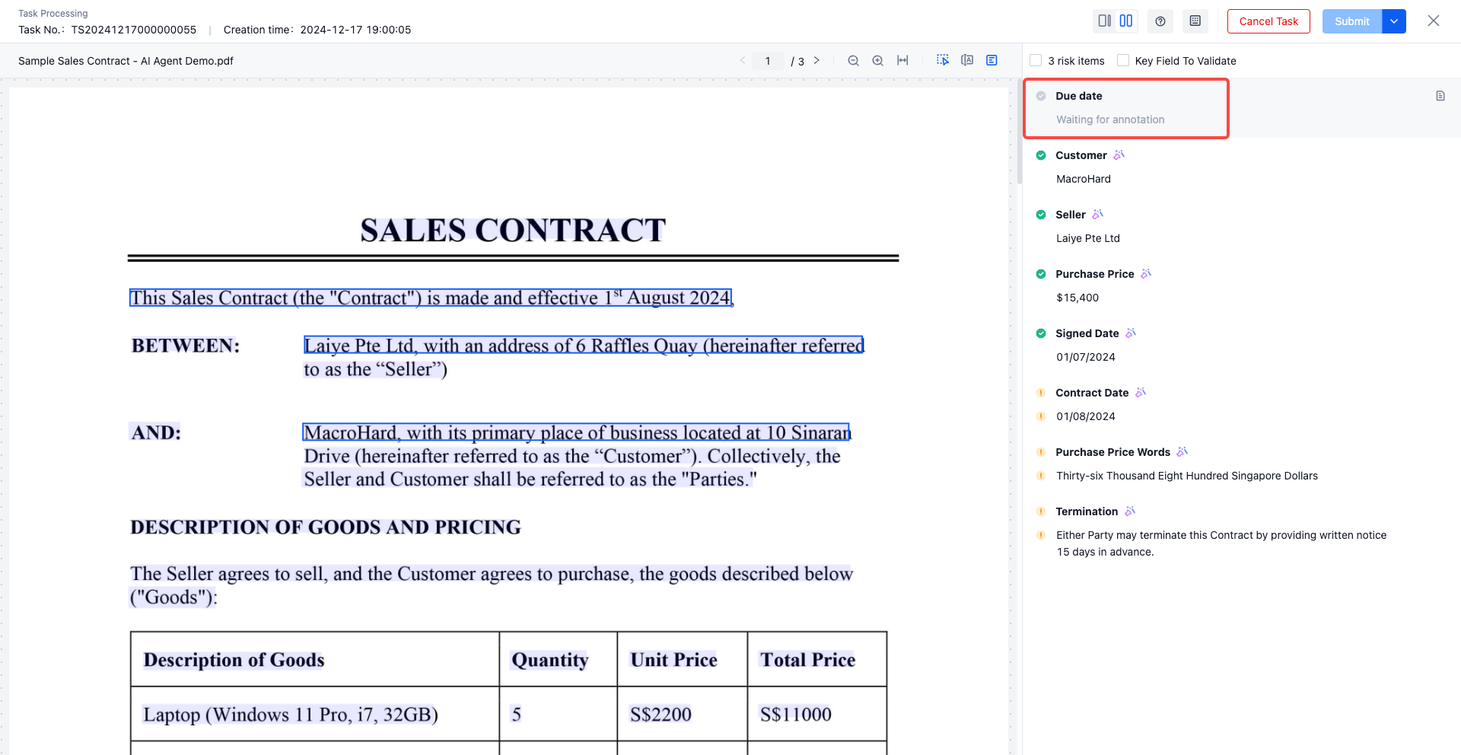Go to the next PDF page
Screen dimensions: 1461x755
pyautogui.click(x=816, y=61)
